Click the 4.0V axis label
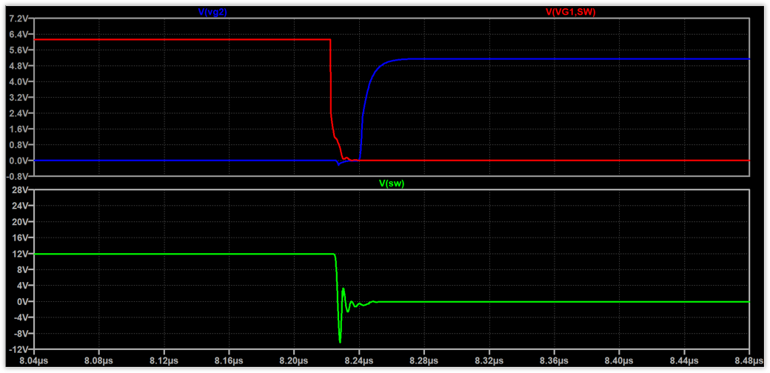Viewport: 770px width, 373px height. (x=20, y=81)
